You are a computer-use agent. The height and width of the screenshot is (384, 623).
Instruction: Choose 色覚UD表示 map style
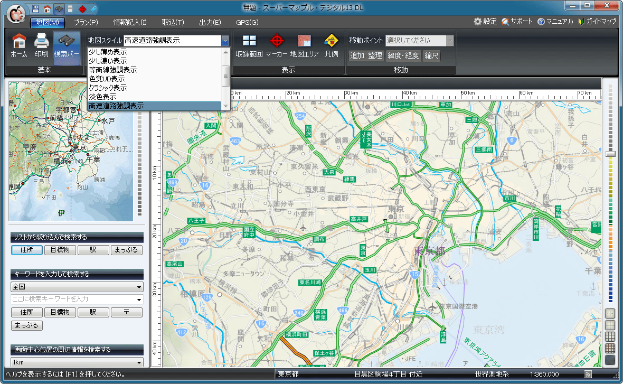pyautogui.click(x=154, y=79)
